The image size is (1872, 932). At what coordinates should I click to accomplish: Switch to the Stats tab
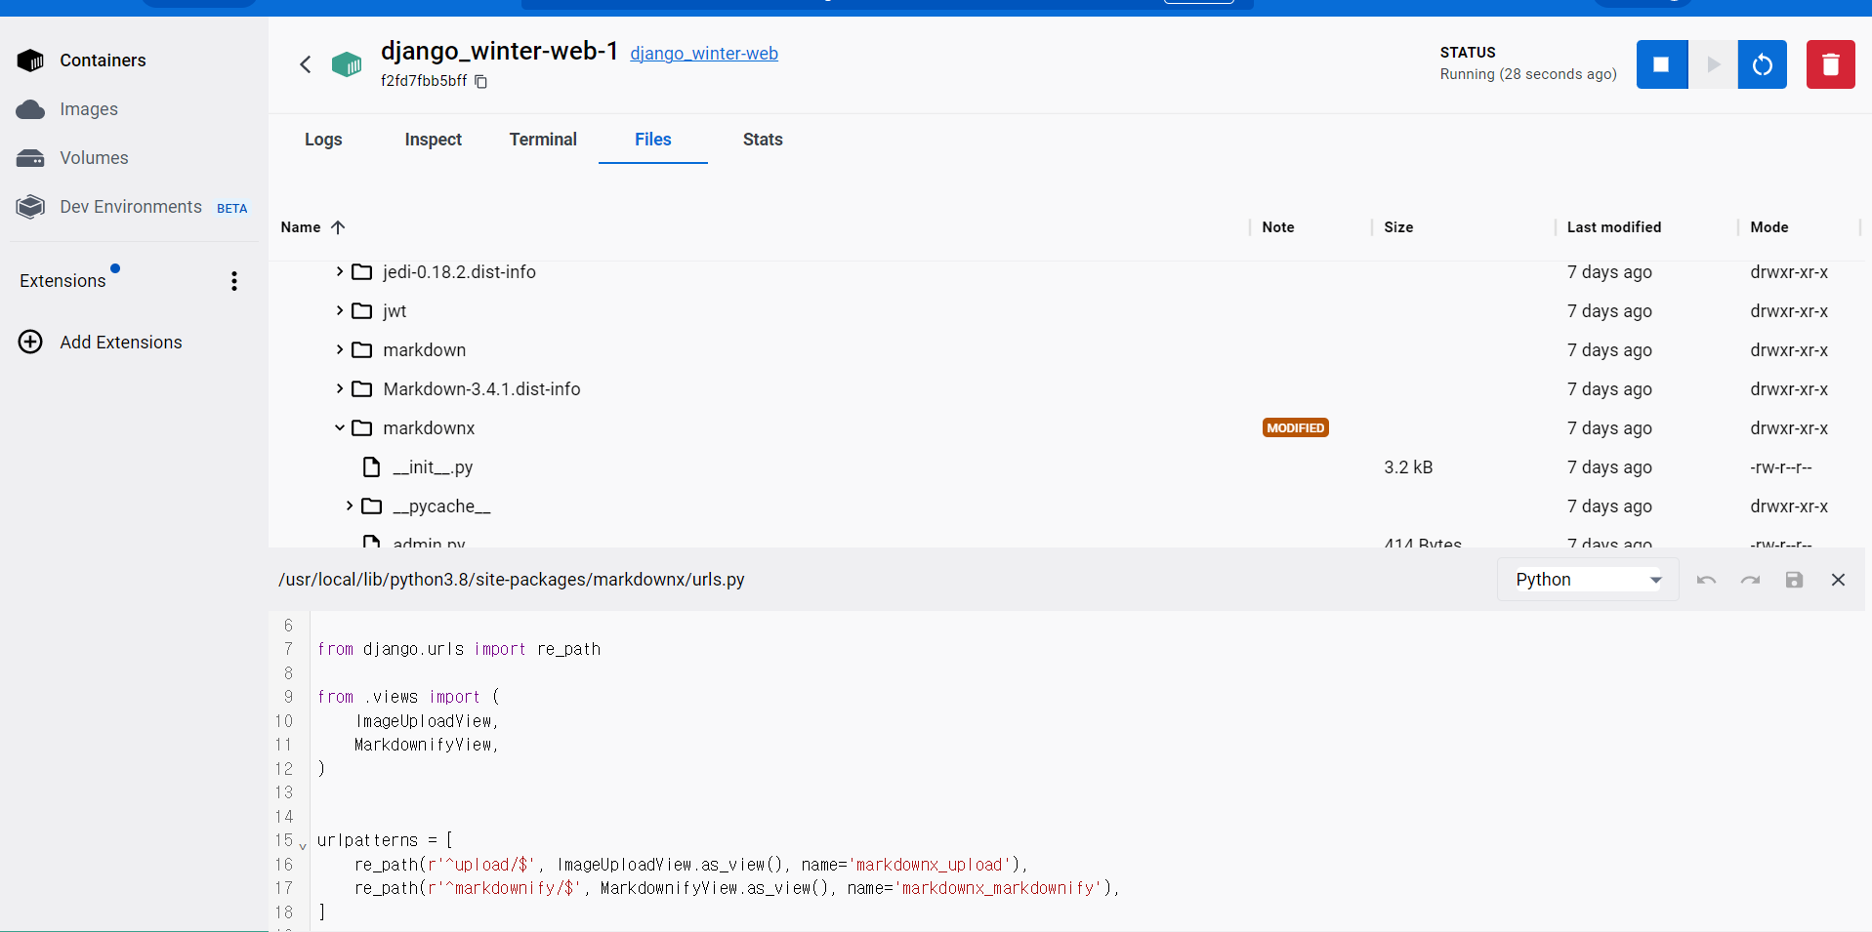pyautogui.click(x=763, y=140)
